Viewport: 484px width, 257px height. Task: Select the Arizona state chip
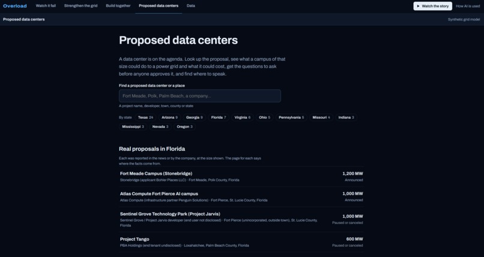pos(169,118)
